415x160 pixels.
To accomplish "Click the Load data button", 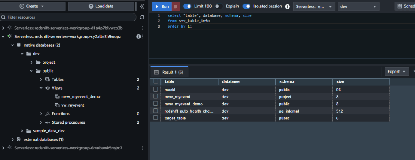I will [x=101, y=6].
